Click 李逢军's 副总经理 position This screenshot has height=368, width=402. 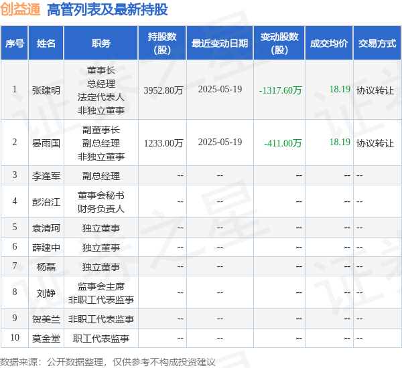[101, 176]
